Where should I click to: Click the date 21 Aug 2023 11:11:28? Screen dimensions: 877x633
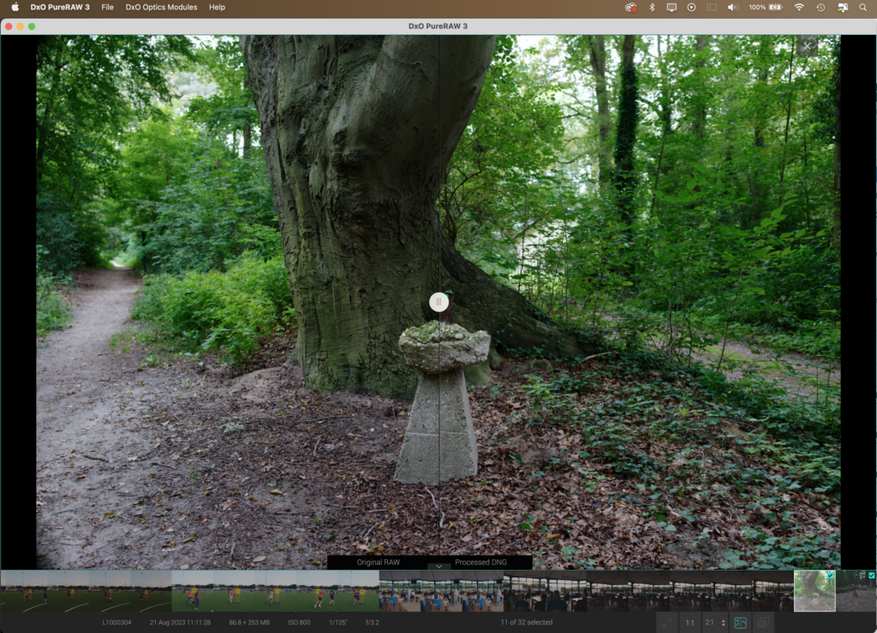[x=180, y=623]
